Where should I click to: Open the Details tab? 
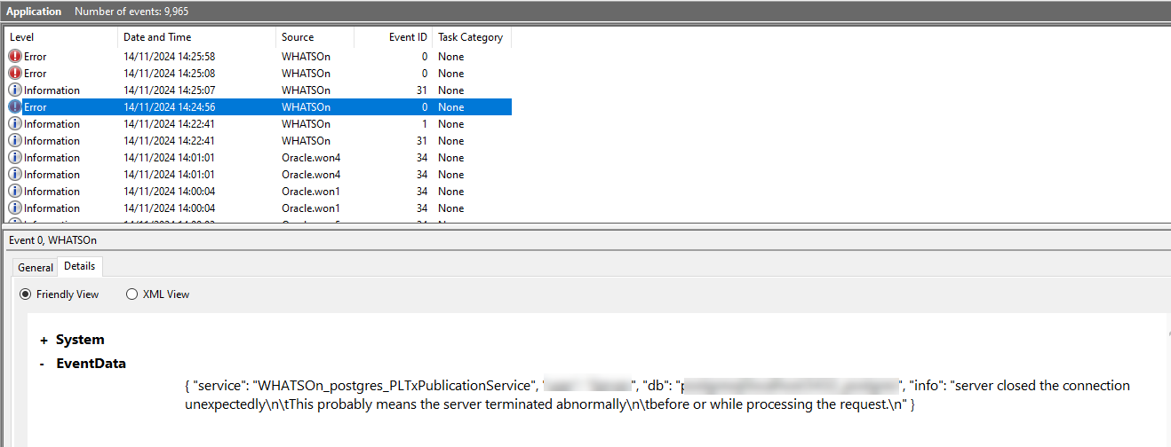[80, 266]
